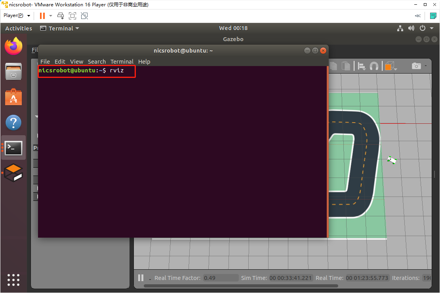440x293 pixels.
Task: Click Activities in the top bar
Action: click(x=19, y=28)
